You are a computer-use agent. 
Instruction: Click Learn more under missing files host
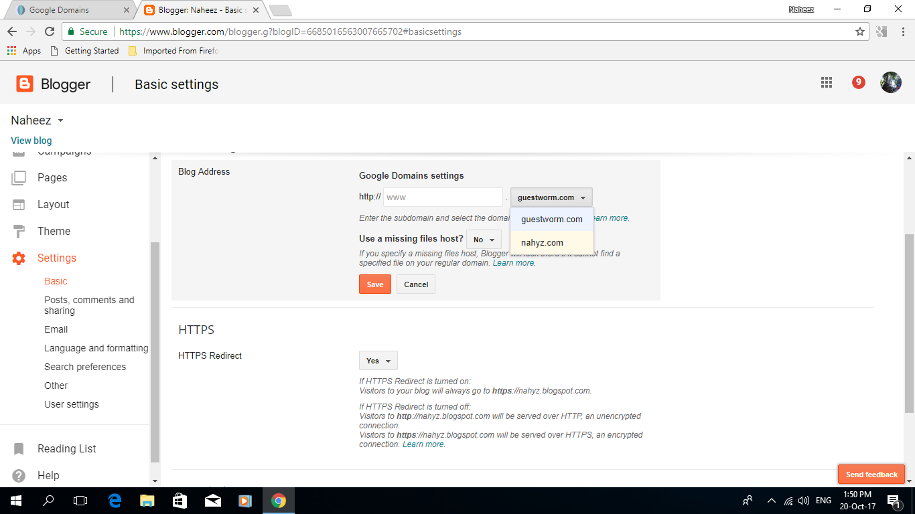(x=514, y=263)
